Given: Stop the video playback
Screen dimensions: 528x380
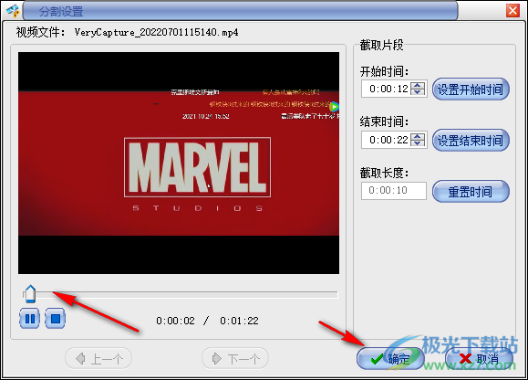Looking at the screenshot, I should click(56, 318).
